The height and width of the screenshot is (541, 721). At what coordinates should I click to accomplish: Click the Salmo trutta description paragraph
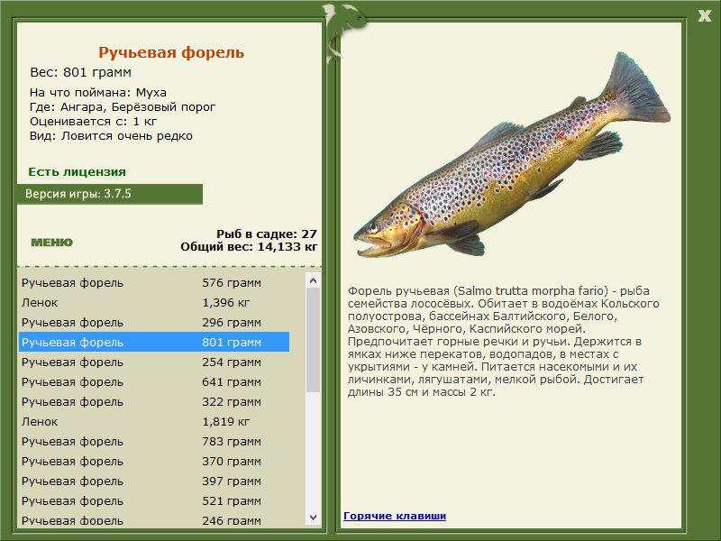503,342
